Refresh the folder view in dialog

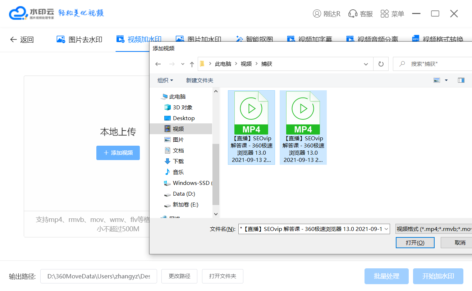click(381, 64)
